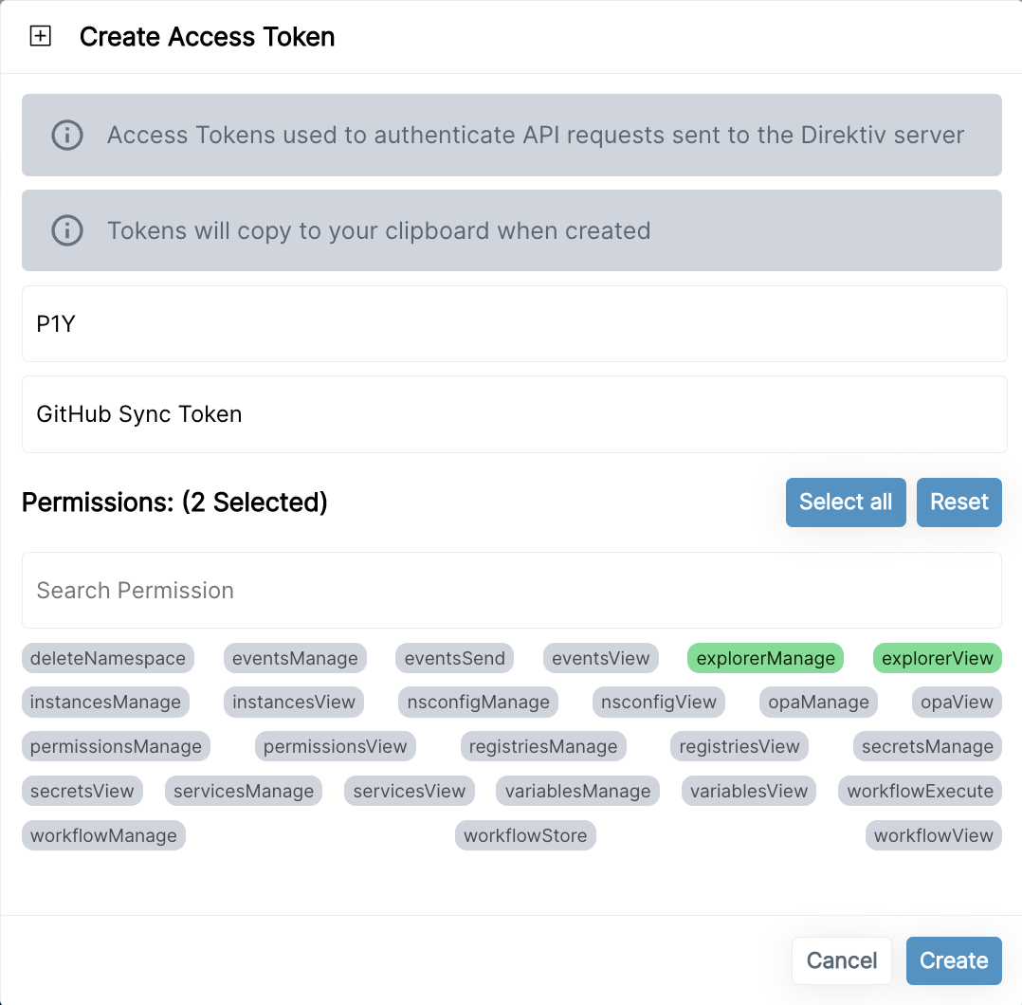This screenshot has height=1005, width=1022.
Task: Enable the workflowStore permission
Action: [525, 835]
